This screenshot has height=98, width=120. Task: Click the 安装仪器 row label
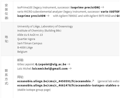point(6,12)
